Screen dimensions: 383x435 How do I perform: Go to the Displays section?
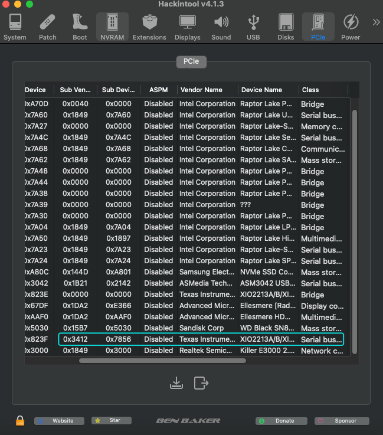188,27
